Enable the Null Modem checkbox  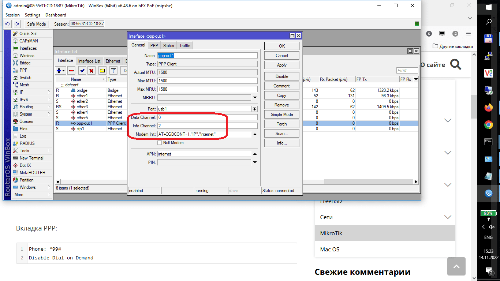tap(160, 143)
